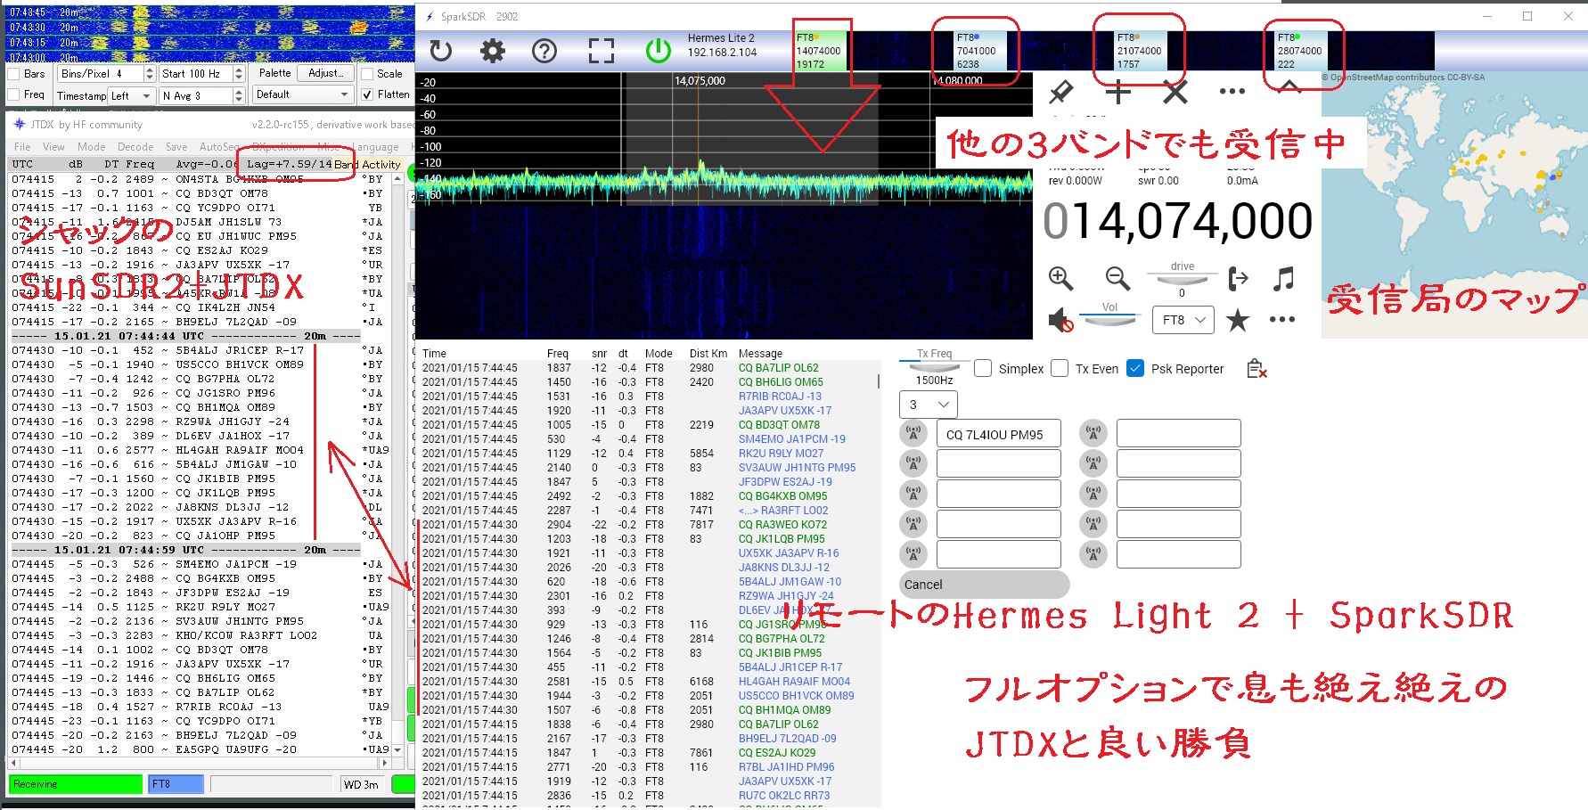Click the Start 100 Hz spinner arrows
Screen dimensions: 1588x810
[x=238, y=74]
